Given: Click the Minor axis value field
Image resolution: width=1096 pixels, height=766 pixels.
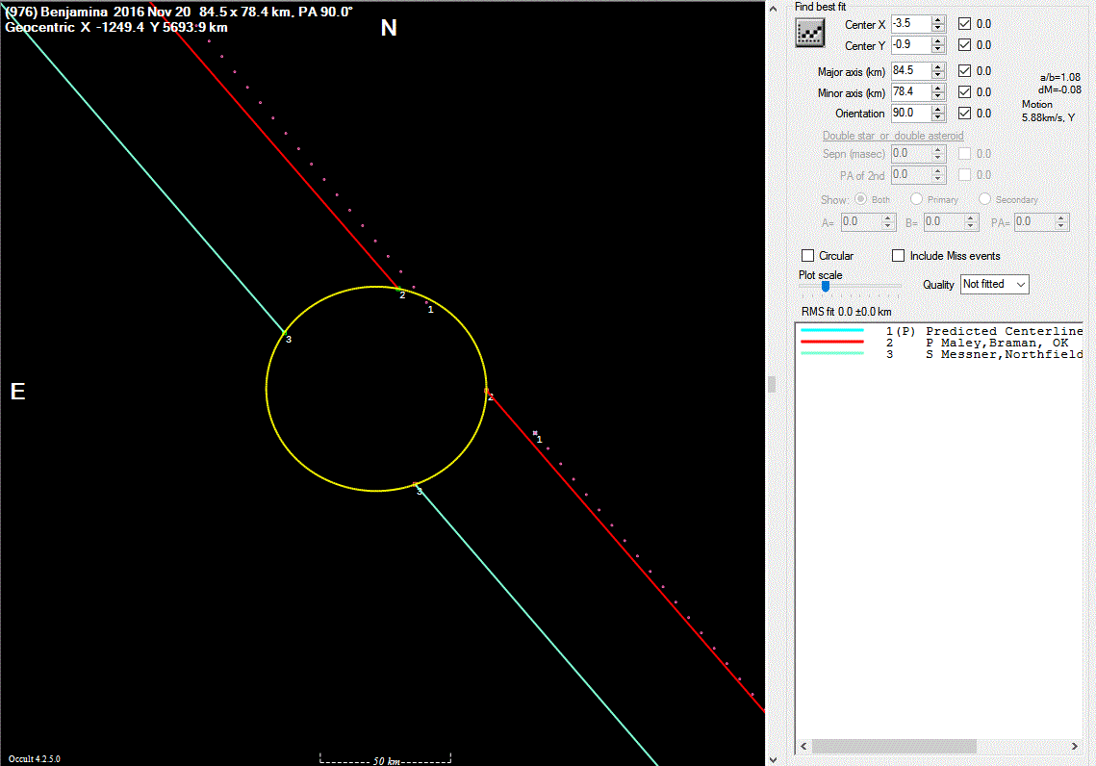Looking at the screenshot, I should (x=911, y=91).
